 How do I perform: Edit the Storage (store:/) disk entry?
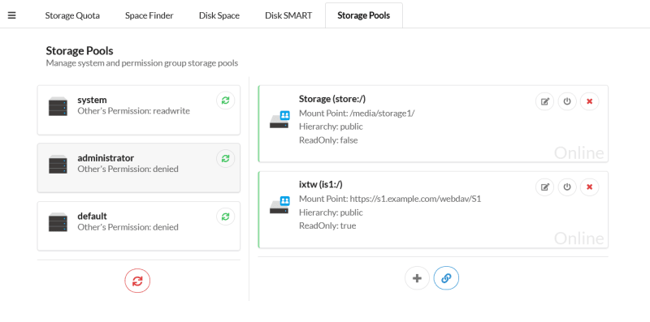[545, 101]
